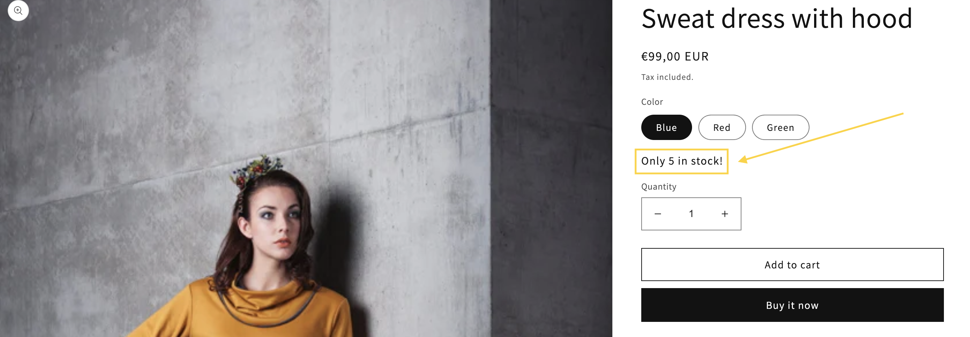Click the yellow arrow pointing at stock notice
970x337 pixels.
(x=821, y=137)
